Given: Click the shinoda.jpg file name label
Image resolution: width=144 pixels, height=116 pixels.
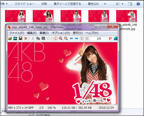Looking at the screenshot, I should pyautogui.click(x=128, y=27).
